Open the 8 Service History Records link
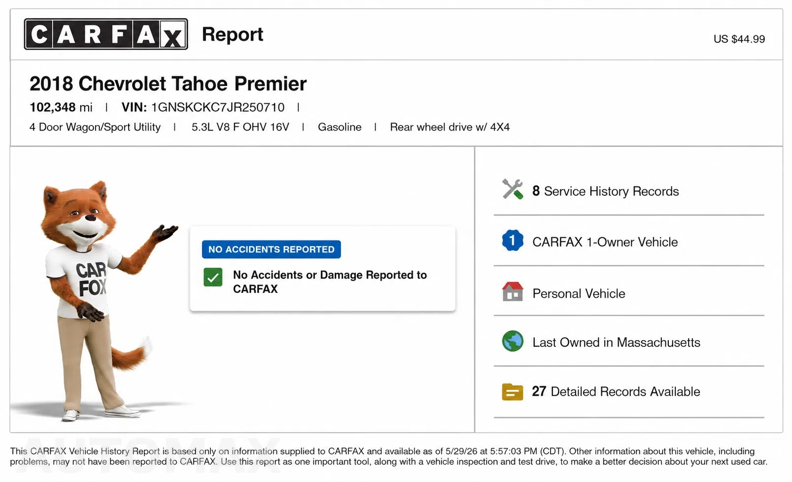792x482 pixels. point(605,191)
